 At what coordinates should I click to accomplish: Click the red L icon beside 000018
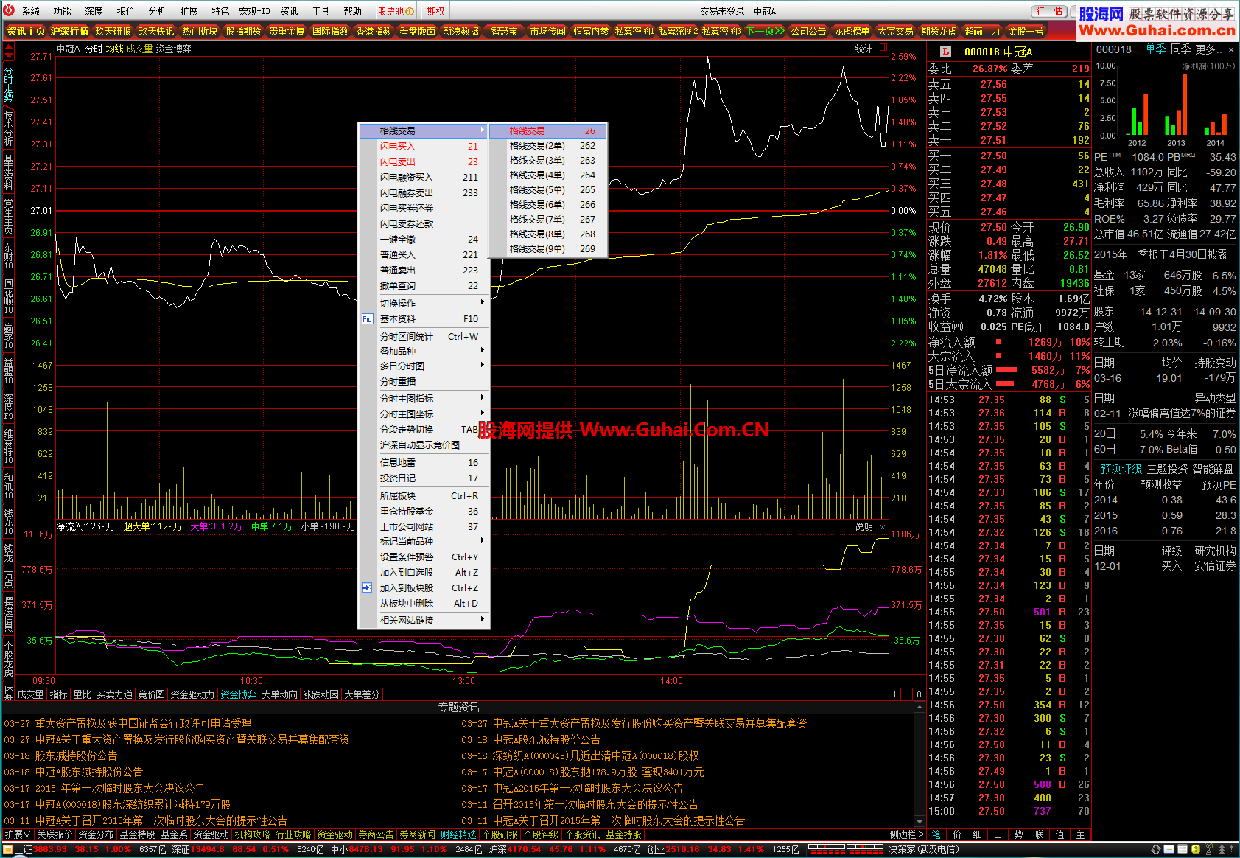click(x=945, y=52)
